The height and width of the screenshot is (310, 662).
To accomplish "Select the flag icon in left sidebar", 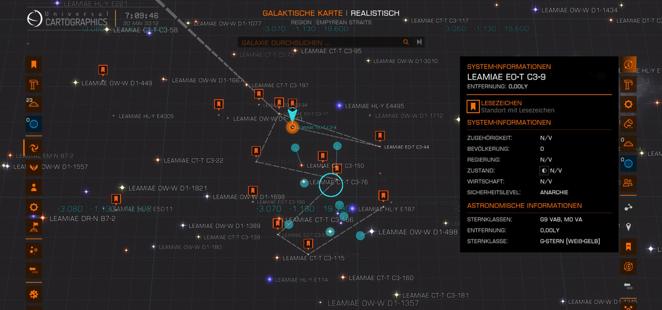I will pyautogui.click(x=34, y=227).
